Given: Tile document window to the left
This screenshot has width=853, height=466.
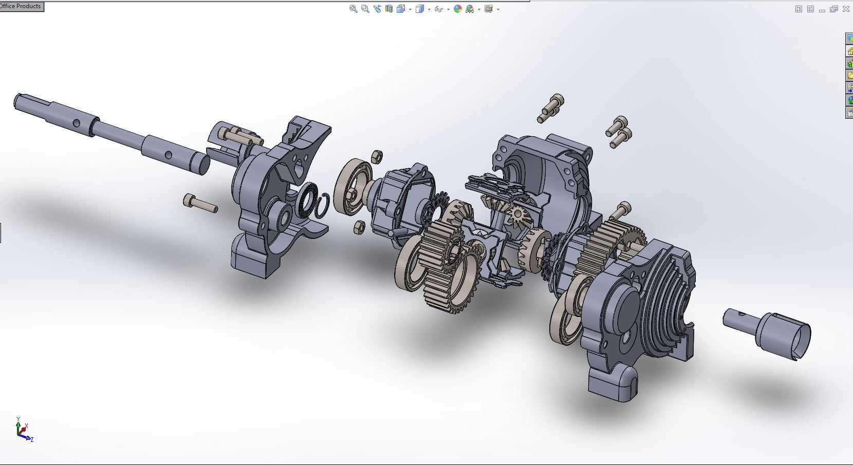Looking at the screenshot, I should [799, 9].
